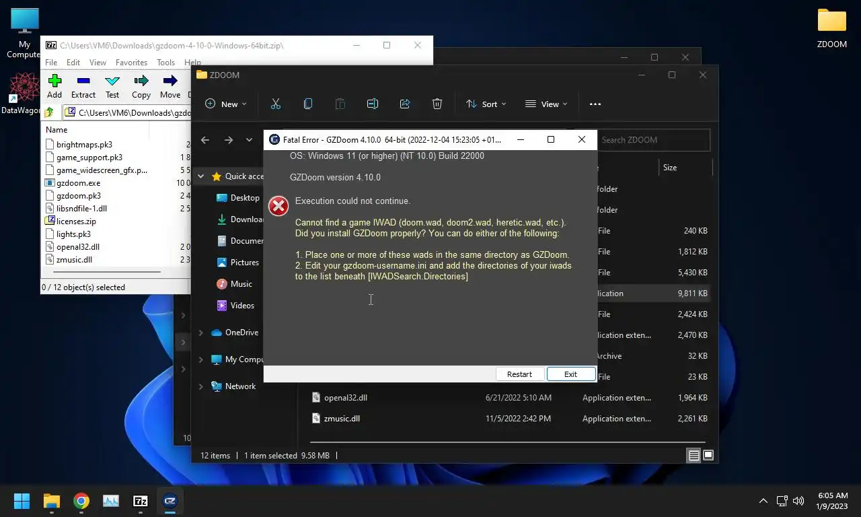Click the Paste icon in ZDOOM Explorer toolbar

340,104
